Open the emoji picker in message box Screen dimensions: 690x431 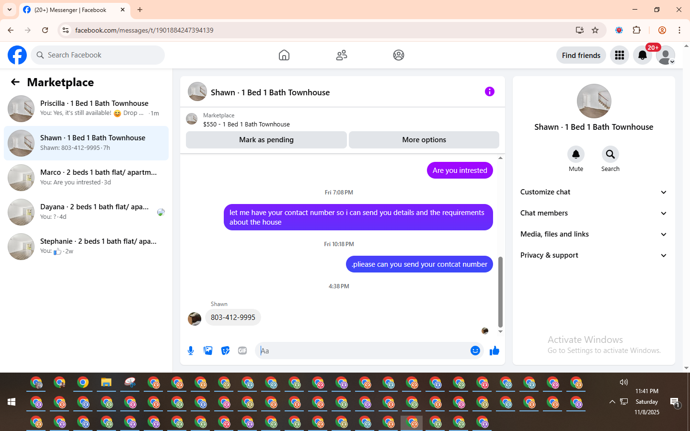pyautogui.click(x=475, y=351)
